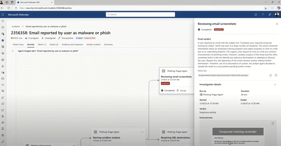Open the Cloud apps cloud icon
The image size is (281, 146).
click(3, 85)
